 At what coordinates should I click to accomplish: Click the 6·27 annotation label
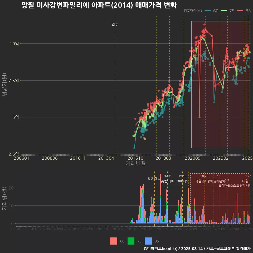tap(248, 176)
